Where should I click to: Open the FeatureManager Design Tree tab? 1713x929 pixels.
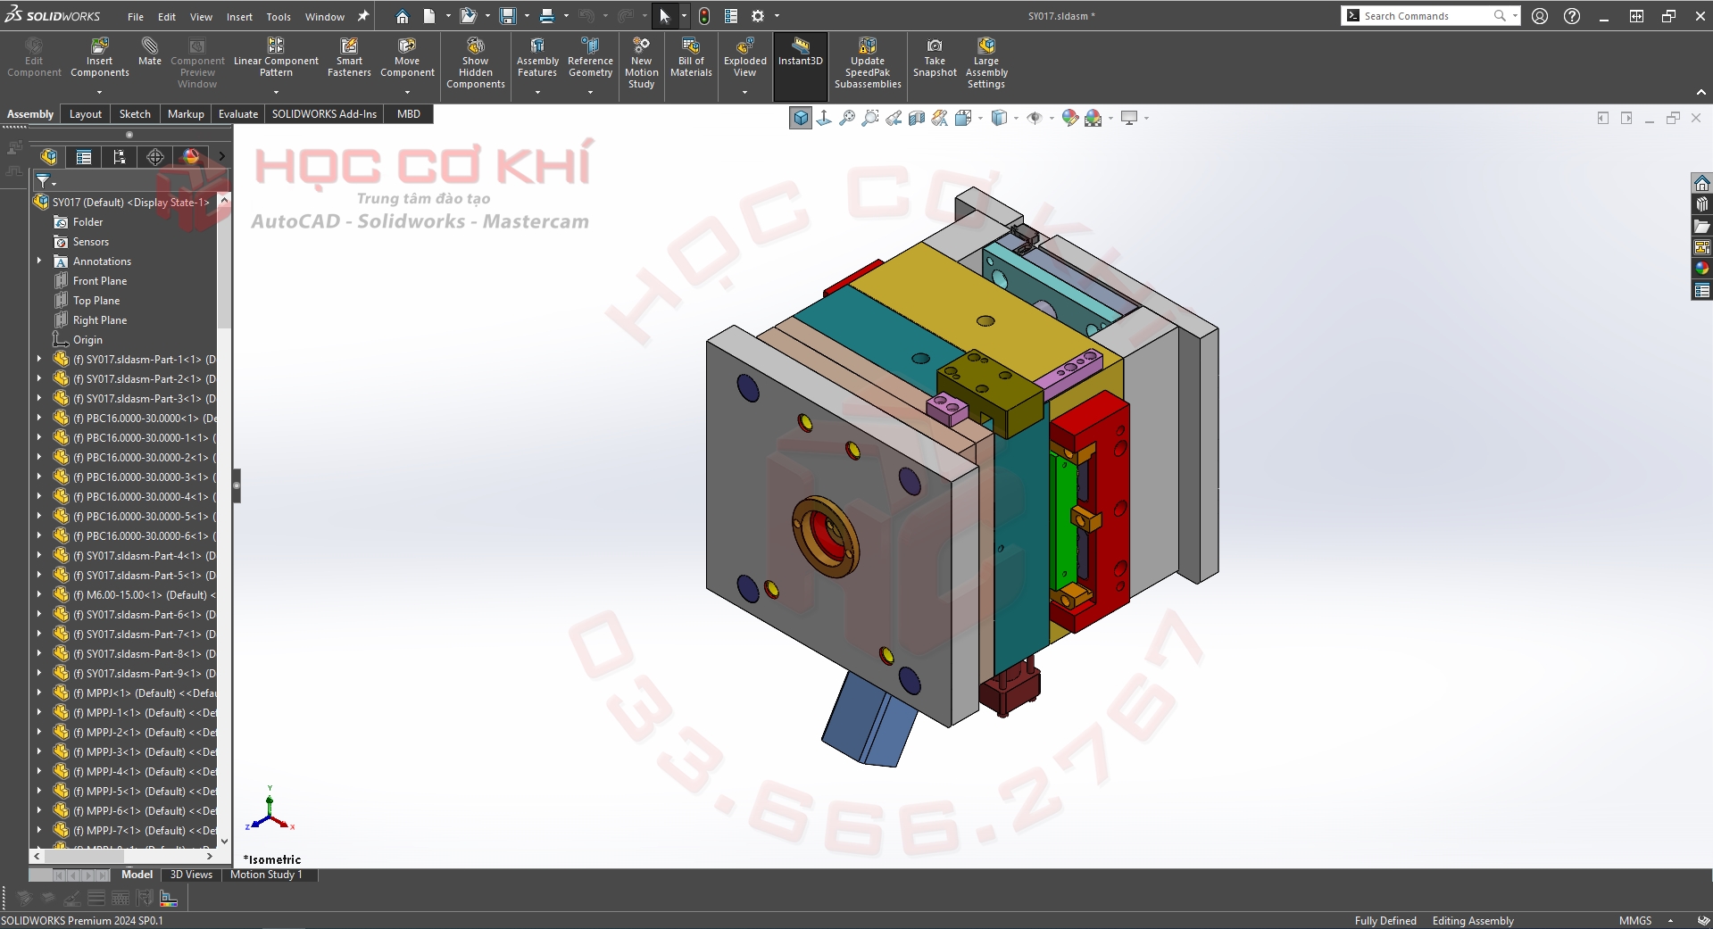pos(49,157)
